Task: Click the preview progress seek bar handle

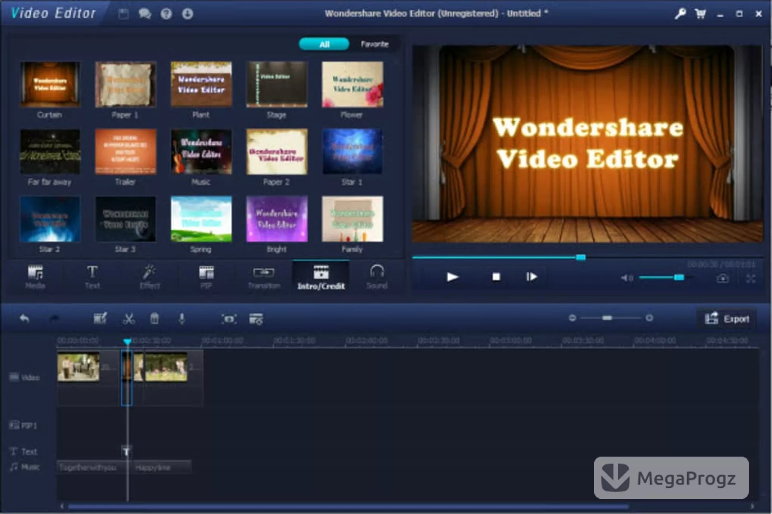Action: click(581, 257)
